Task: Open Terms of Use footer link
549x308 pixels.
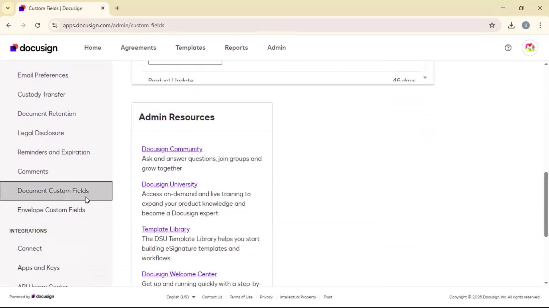Action: point(241,297)
